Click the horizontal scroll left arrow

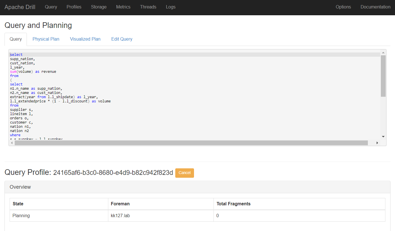tap(12, 143)
